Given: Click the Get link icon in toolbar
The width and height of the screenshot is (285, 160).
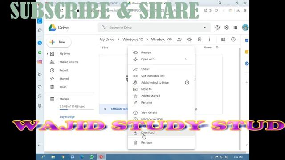Looking at the screenshot, I should pos(170,40).
